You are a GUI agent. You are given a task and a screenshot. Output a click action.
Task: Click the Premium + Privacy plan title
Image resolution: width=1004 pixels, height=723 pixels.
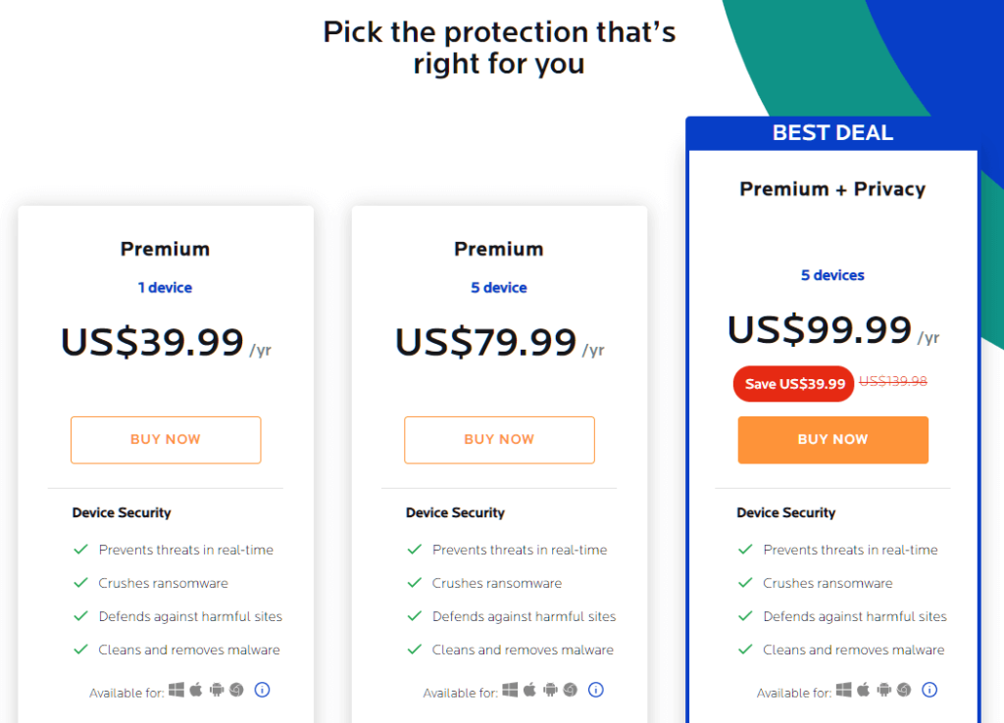[x=832, y=188]
